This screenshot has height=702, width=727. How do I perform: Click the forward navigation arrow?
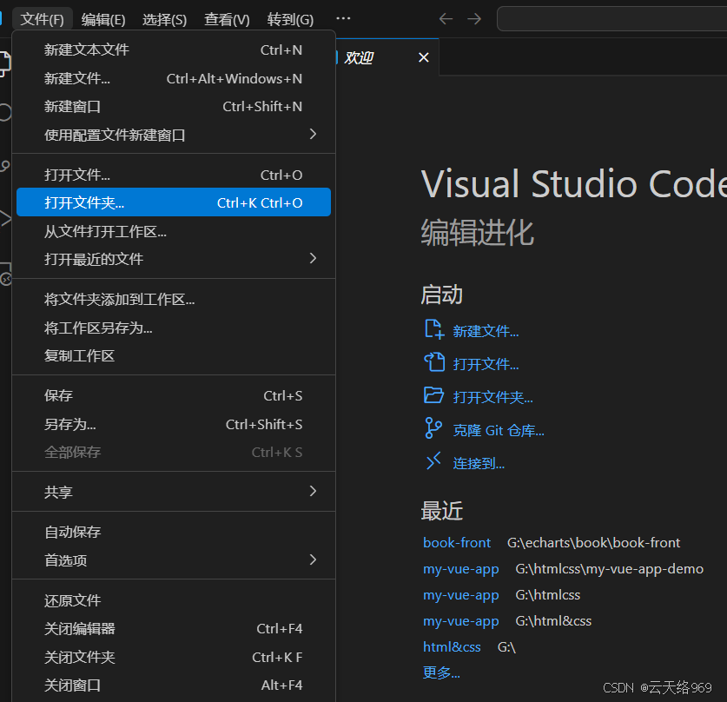pyautogui.click(x=474, y=19)
